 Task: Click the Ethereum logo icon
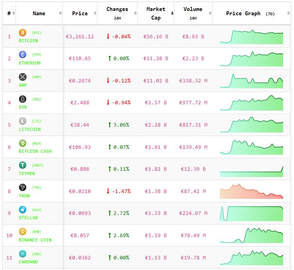point(23,55)
